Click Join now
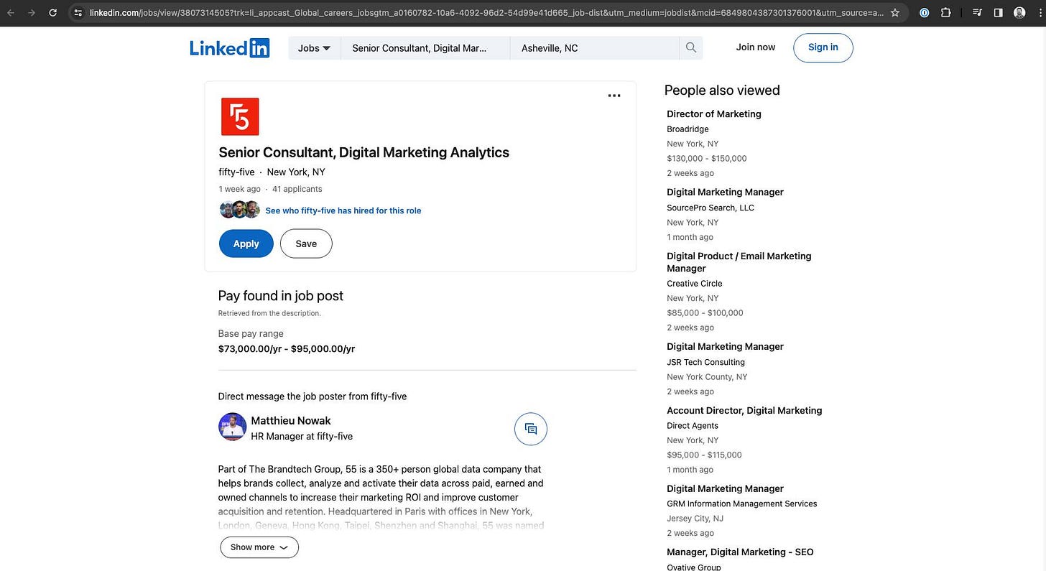 click(756, 47)
